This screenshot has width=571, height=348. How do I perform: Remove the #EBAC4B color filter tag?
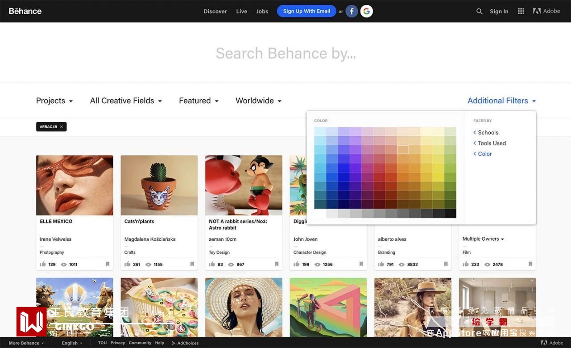tap(62, 127)
